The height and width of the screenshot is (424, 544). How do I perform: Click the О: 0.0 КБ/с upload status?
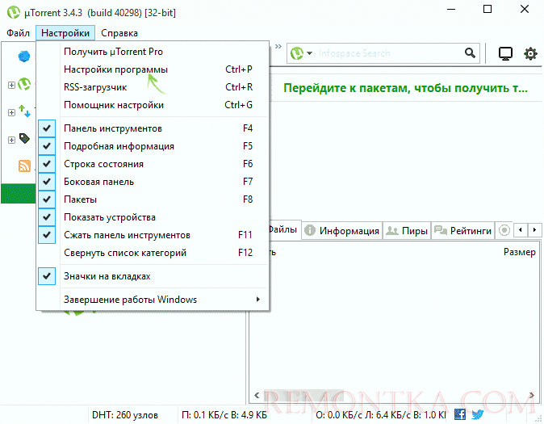click(381, 415)
